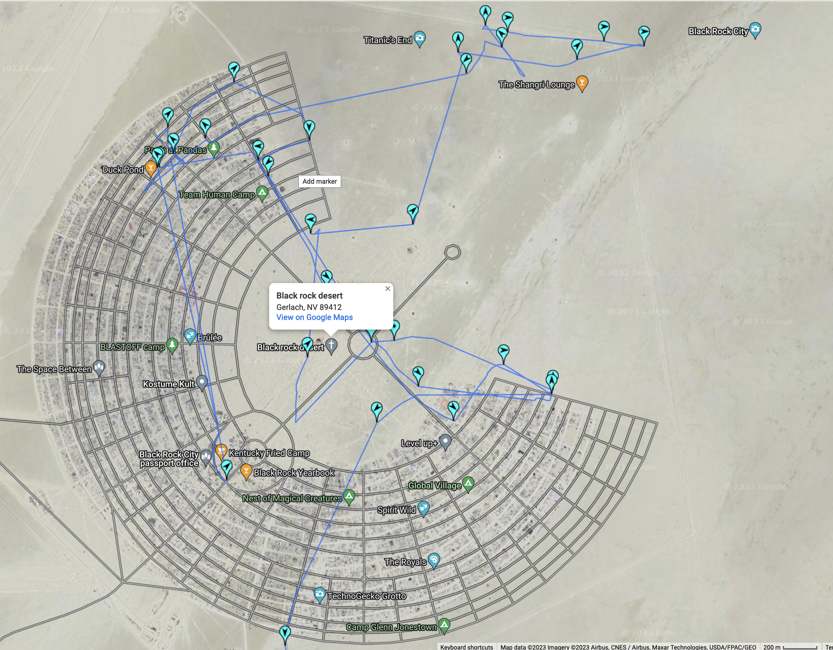Click the TechnoGecko Grotto label text
The height and width of the screenshot is (650, 833).
coord(367,596)
